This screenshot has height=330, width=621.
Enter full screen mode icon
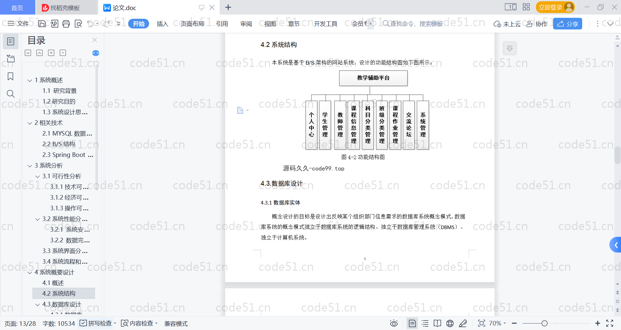coord(610,323)
